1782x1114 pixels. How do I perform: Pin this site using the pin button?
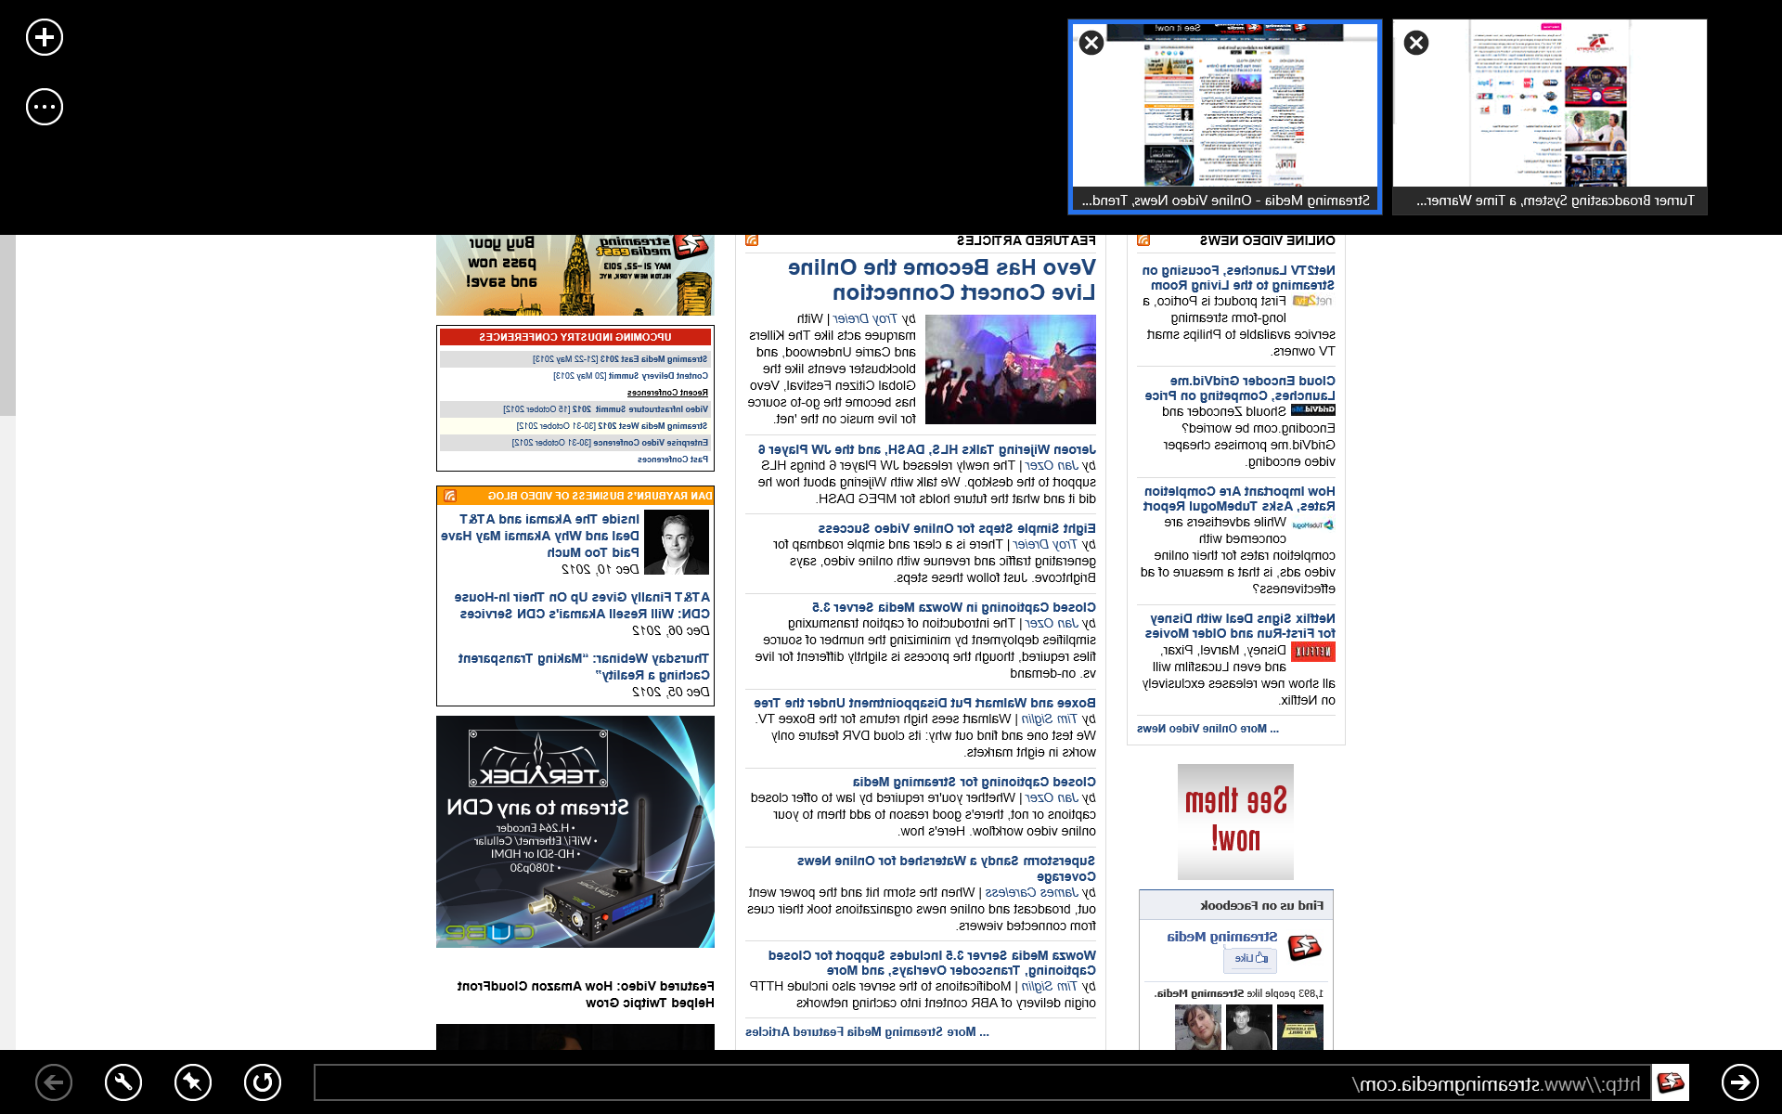coord(193,1082)
